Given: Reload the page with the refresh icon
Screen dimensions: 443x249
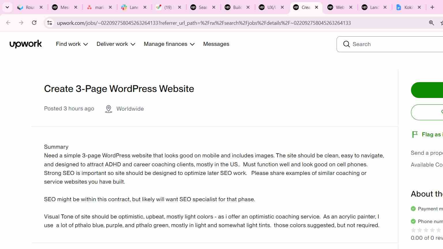Looking at the screenshot, I should pyautogui.click(x=34, y=23).
